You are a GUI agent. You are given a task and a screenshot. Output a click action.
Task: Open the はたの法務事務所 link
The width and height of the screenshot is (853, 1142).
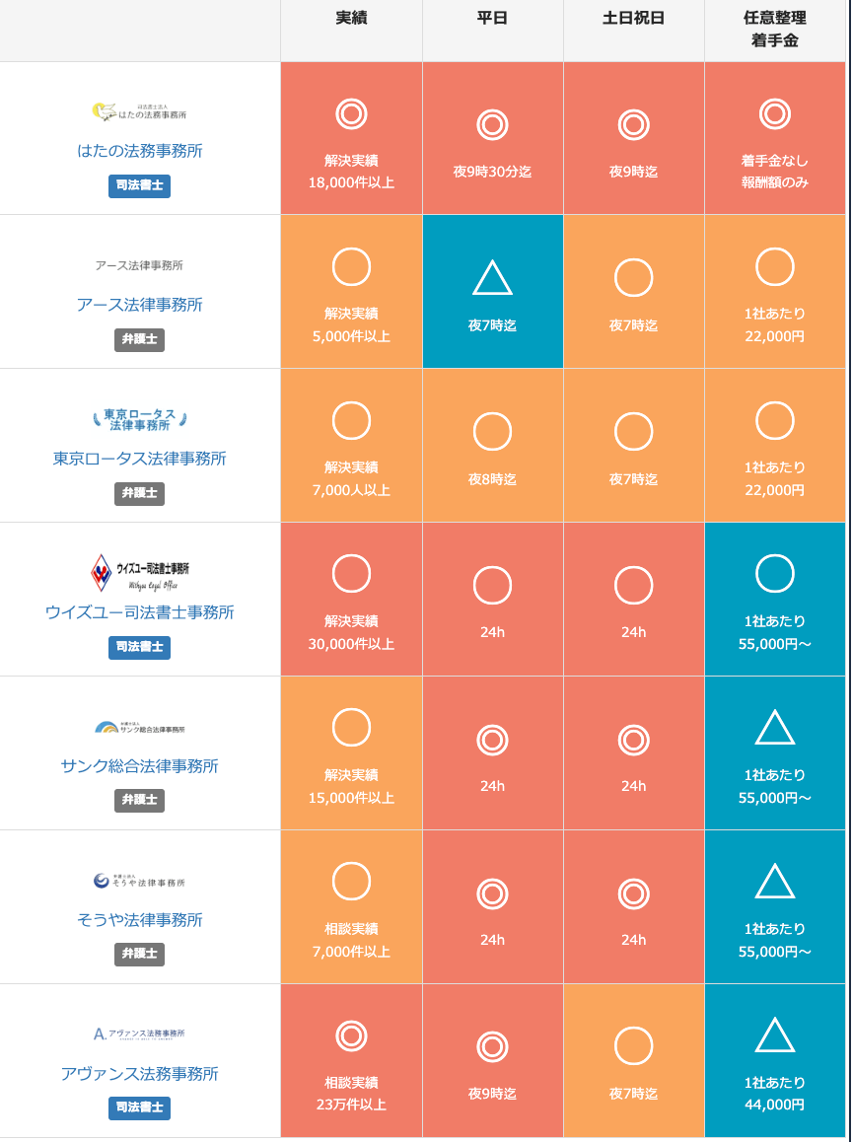point(139,151)
